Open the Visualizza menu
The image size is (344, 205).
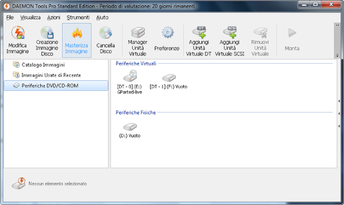pyautogui.click(x=30, y=18)
